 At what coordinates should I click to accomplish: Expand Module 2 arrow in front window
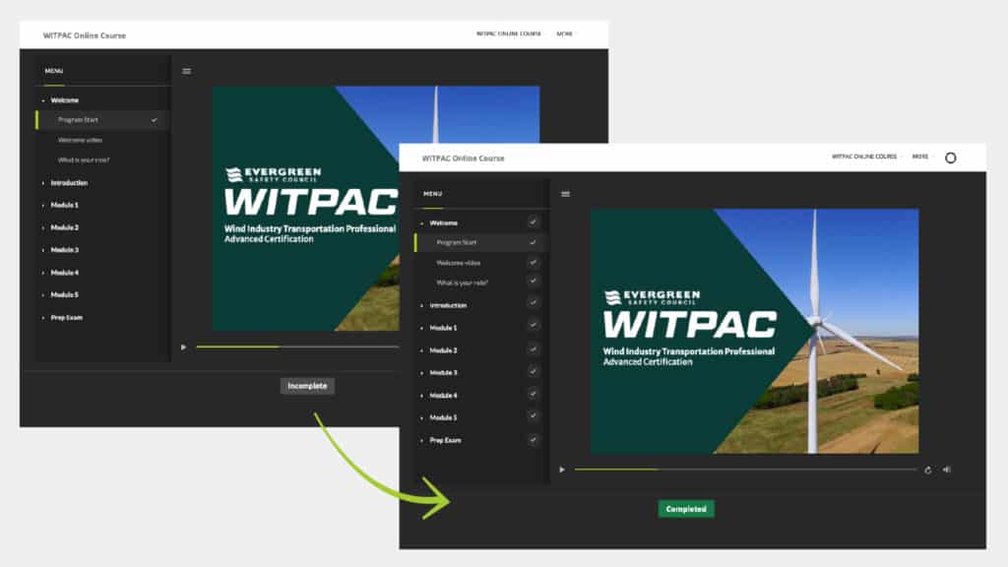(421, 351)
